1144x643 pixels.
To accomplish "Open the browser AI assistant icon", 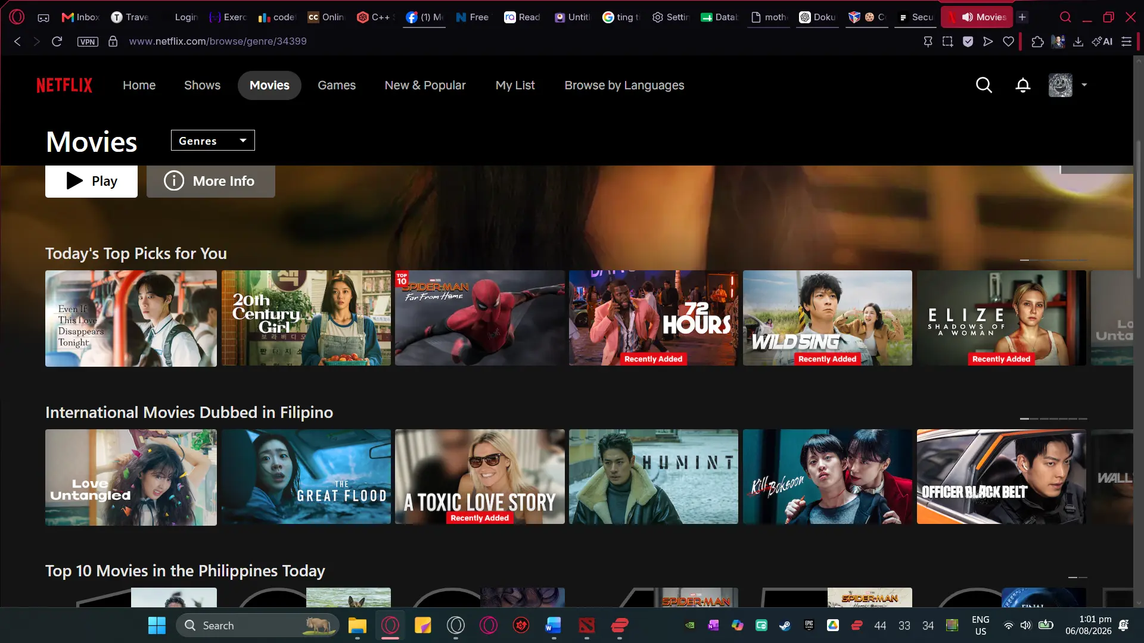I will [x=1102, y=42].
